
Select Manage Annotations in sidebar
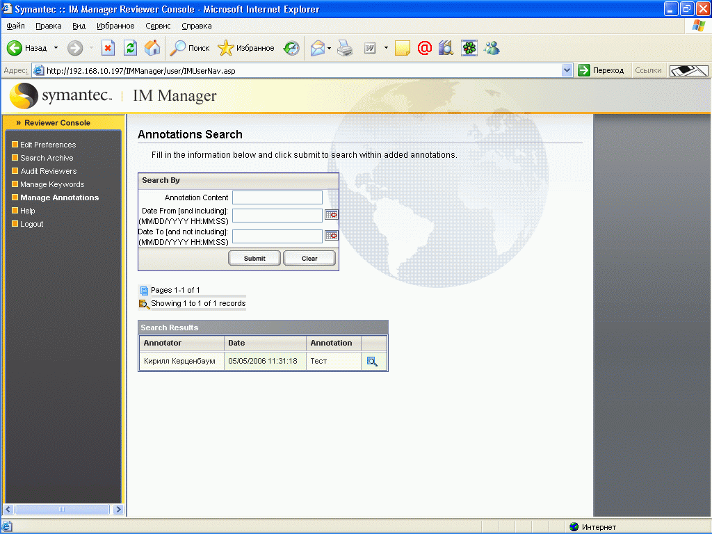tap(60, 197)
